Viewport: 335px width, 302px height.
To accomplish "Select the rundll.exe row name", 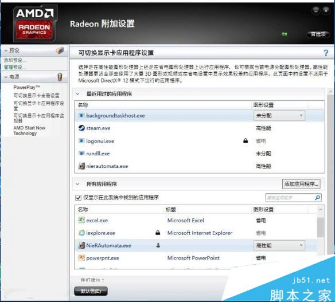I will tap(98, 154).
